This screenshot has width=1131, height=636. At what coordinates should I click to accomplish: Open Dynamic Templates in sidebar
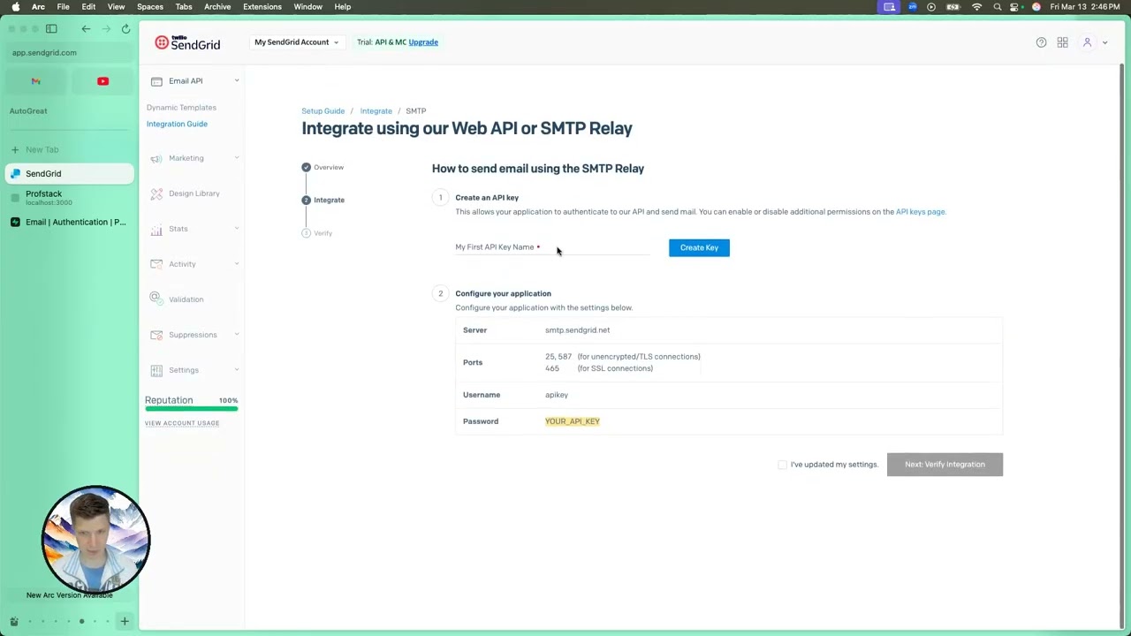click(x=181, y=108)
